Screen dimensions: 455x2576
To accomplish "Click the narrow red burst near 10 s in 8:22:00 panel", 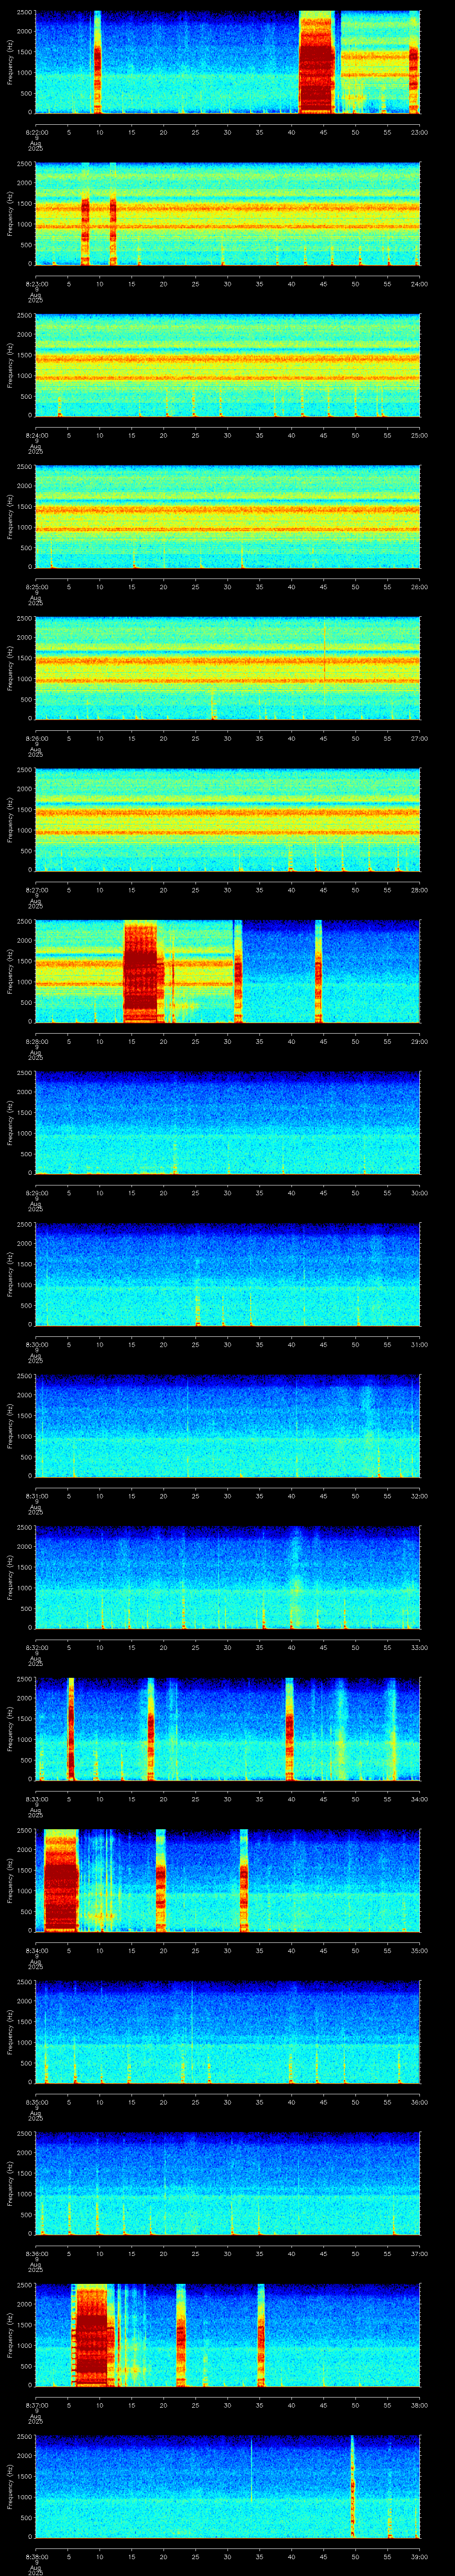I will (x=97, y=62).
